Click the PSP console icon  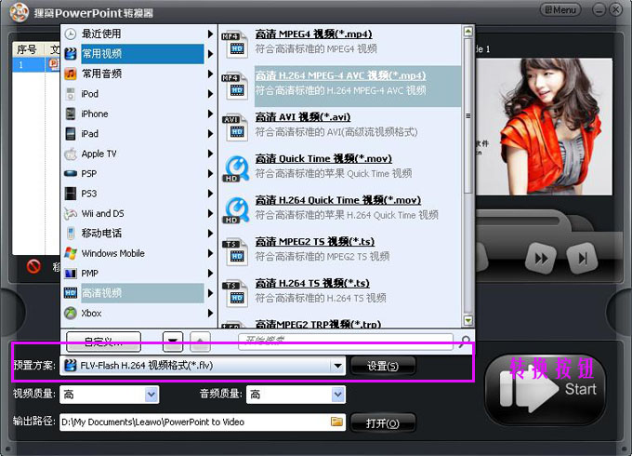click(x=71, y=173)
